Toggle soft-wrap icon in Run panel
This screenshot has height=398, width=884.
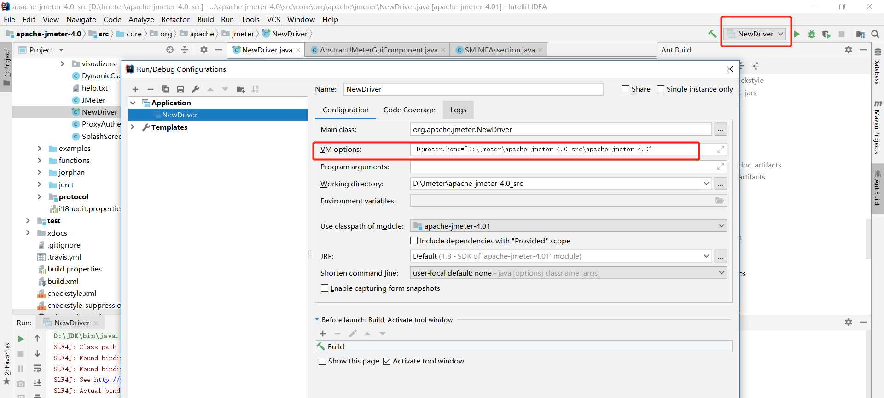(x=37, y=369)
